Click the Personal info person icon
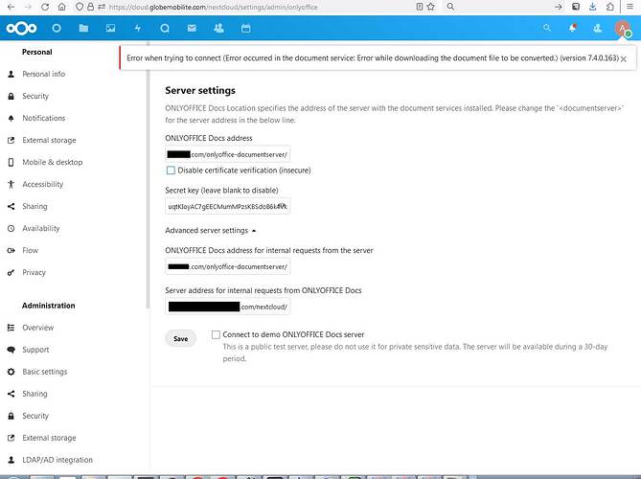Image resolution: width=641 pixels, height=479 pixels. coord(11,74)
